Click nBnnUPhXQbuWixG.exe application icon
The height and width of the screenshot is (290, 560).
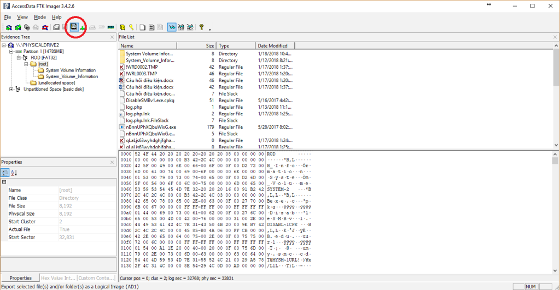click(x=122, y=127)
